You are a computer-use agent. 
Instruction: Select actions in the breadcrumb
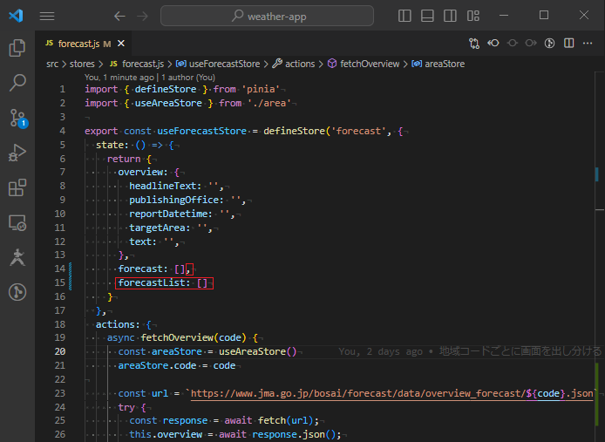294,65
